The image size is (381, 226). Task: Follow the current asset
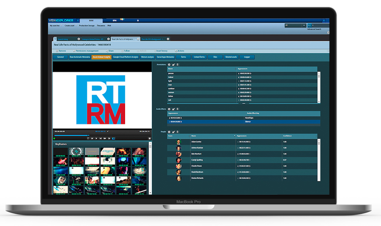coord(126,51)
